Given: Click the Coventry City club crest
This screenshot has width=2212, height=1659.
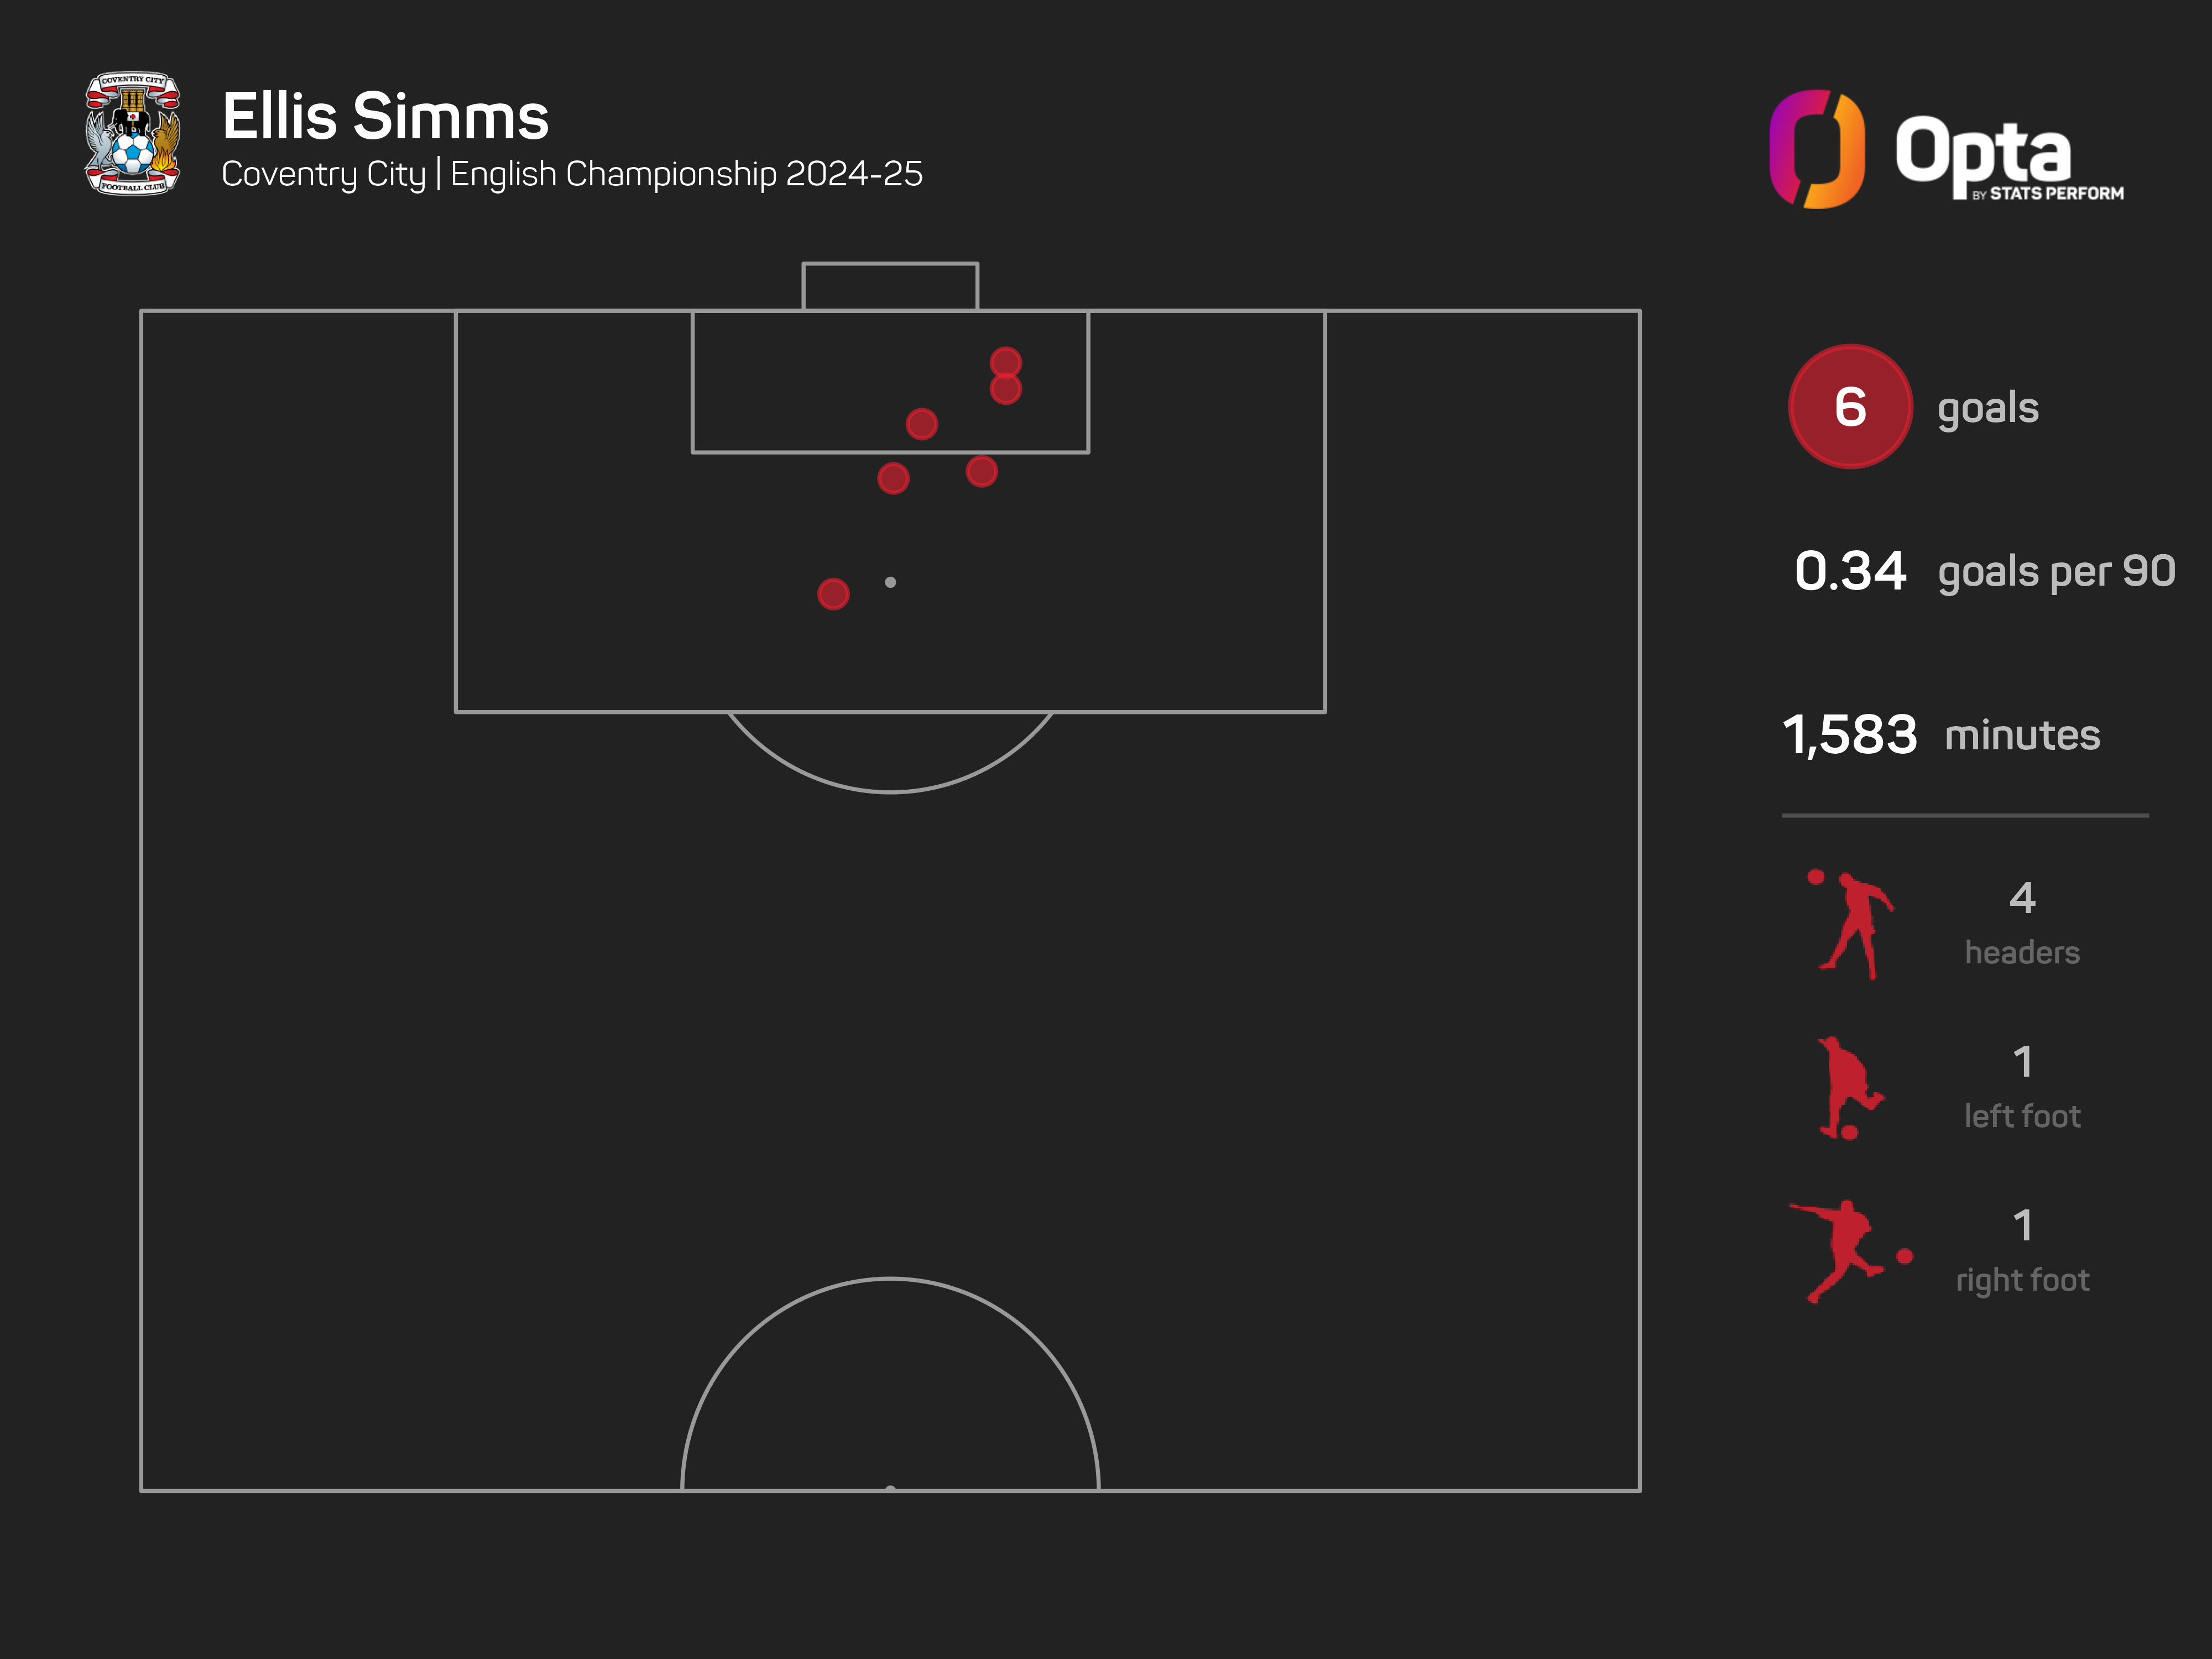Looking at the screenshot, I should click(132, 133).
